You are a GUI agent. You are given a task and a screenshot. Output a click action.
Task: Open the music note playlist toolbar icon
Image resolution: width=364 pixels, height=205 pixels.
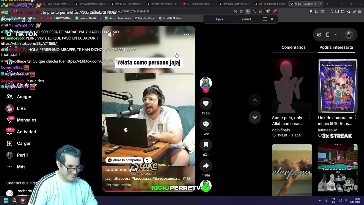point(331,11)
